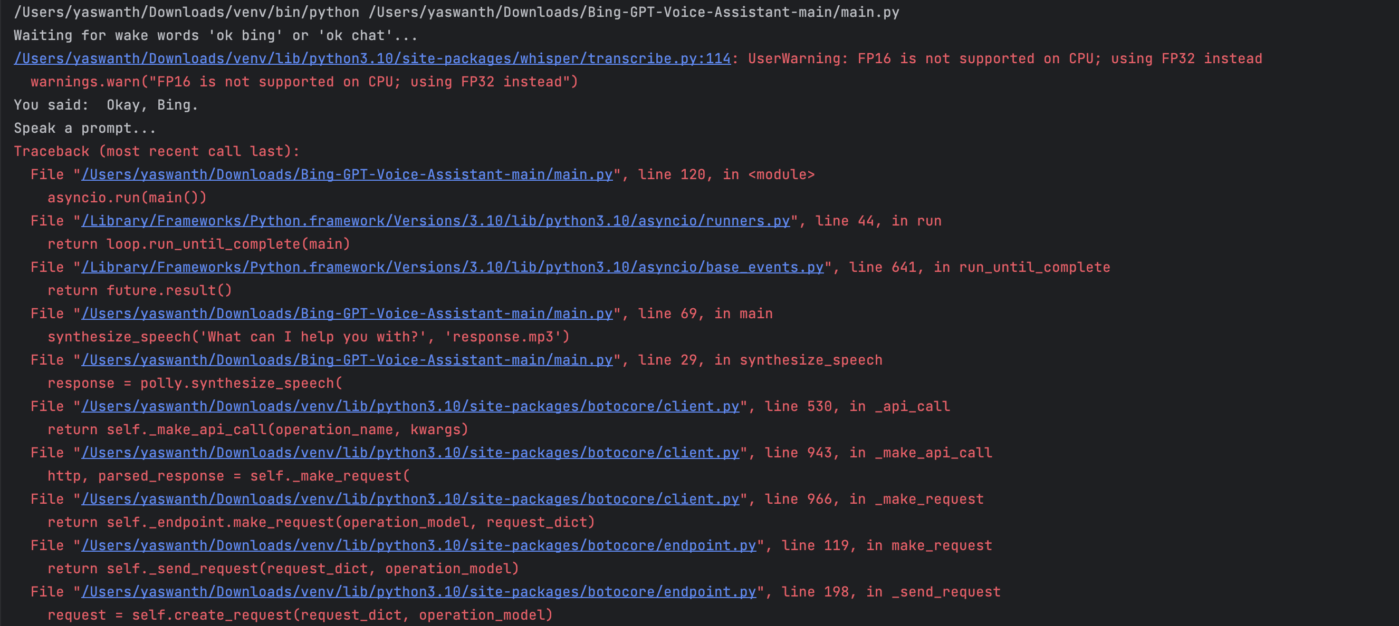Open the asyncio runners.py file link

click(436, 220)
